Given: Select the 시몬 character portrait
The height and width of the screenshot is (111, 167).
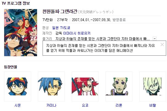Looking at the screenshot, I should (18, 86).
